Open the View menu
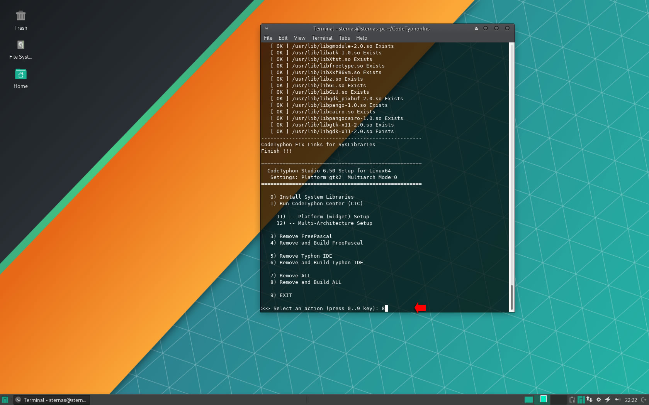The image size is (649, 405). [x=300, y=38]
